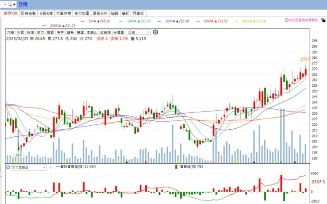Screen dimensions: 327x204
Task: Click the 10MA legend line swatch
Action: coord(121,21)
